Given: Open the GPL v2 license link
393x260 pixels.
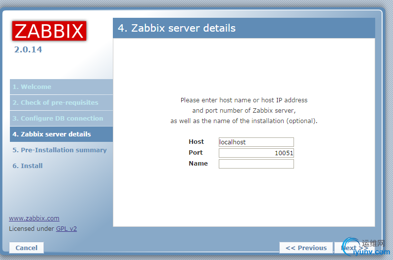Looking at the screenshot, I should (66, 229).
